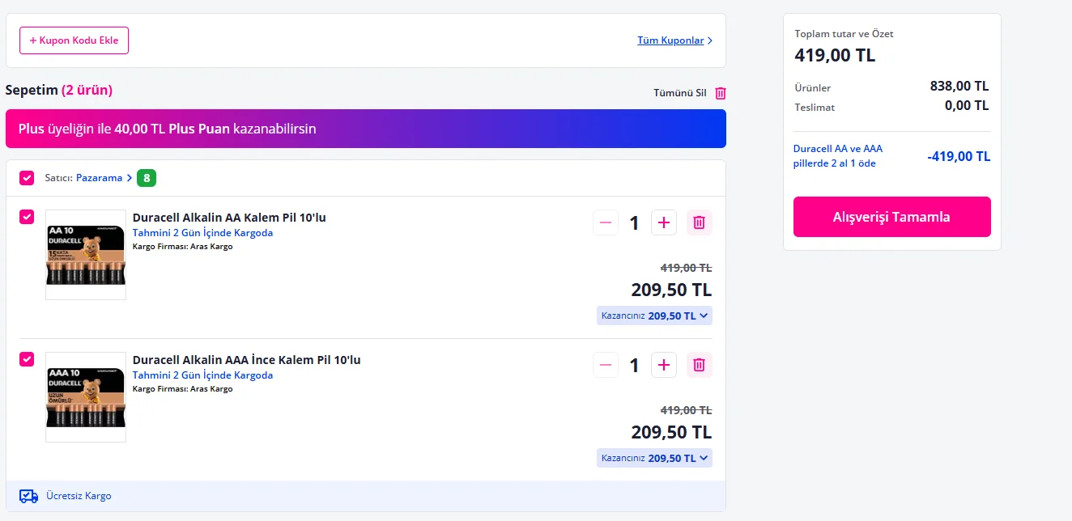Click the Ücretsiz Kargo truck icon
Image resolution: width=1072 pixels, height=521 pixels.
[x=28, y=496]
